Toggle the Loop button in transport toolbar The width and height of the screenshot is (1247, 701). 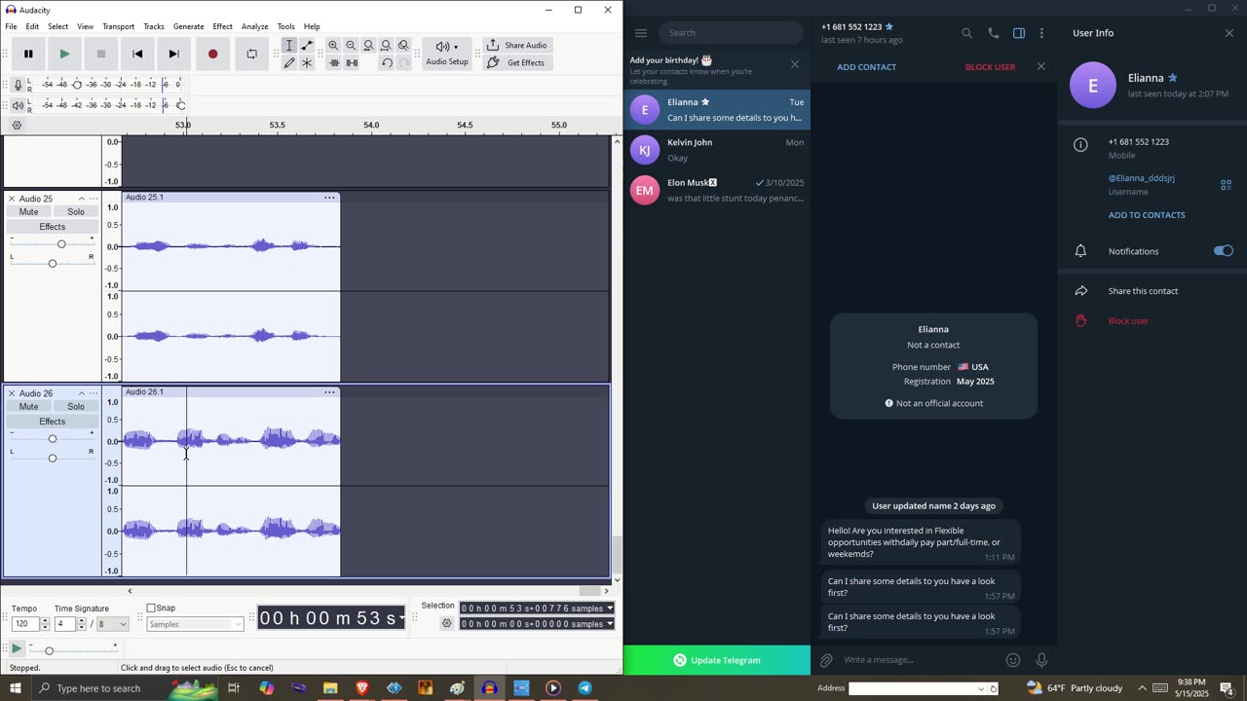click(251, 54)
